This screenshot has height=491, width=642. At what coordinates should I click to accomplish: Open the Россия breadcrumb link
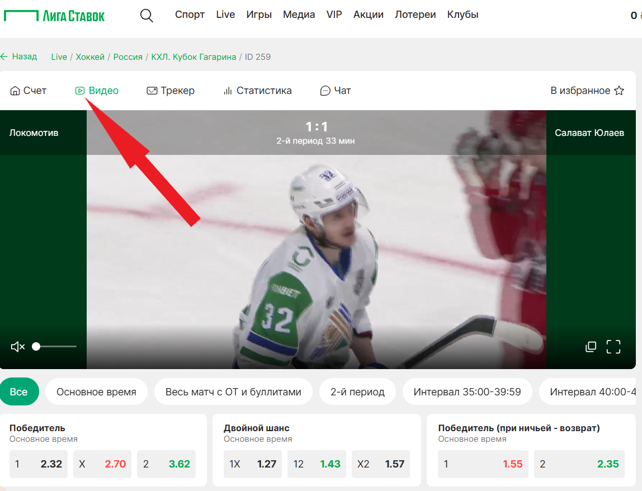click(x=128, y=57)
